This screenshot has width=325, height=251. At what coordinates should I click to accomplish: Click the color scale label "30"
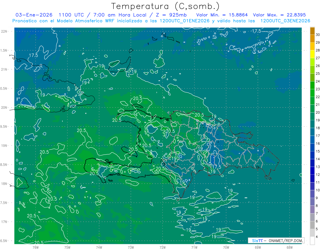point(318,35)
